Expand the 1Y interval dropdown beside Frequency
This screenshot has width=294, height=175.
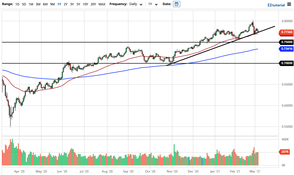coord(152,4)
